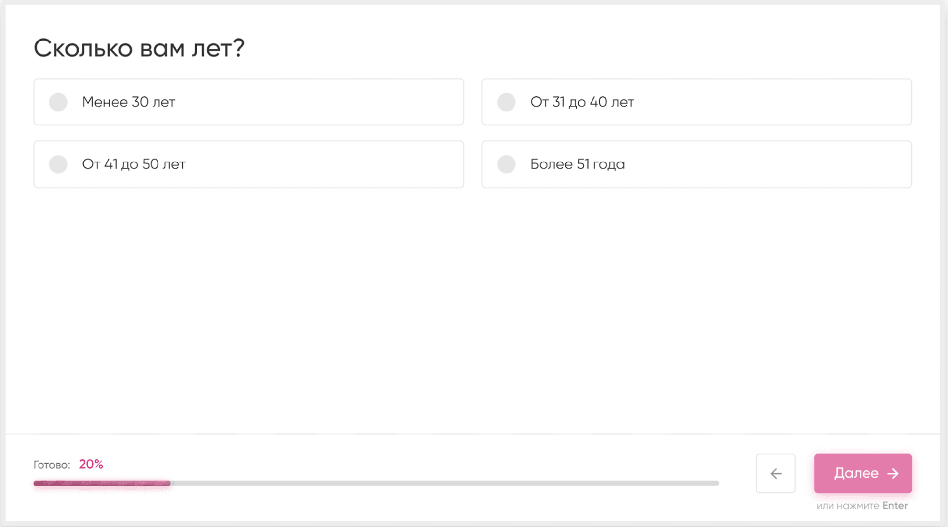Select the 'От 31 до 40 лет' radio circle
This screenshot has height=527, width=948.
pos(506,102)
